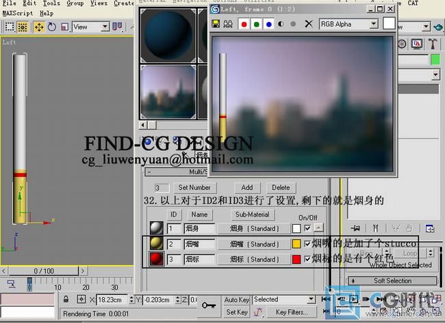
Task: Activate the Select and Scale tool
Action: [65, 27]
